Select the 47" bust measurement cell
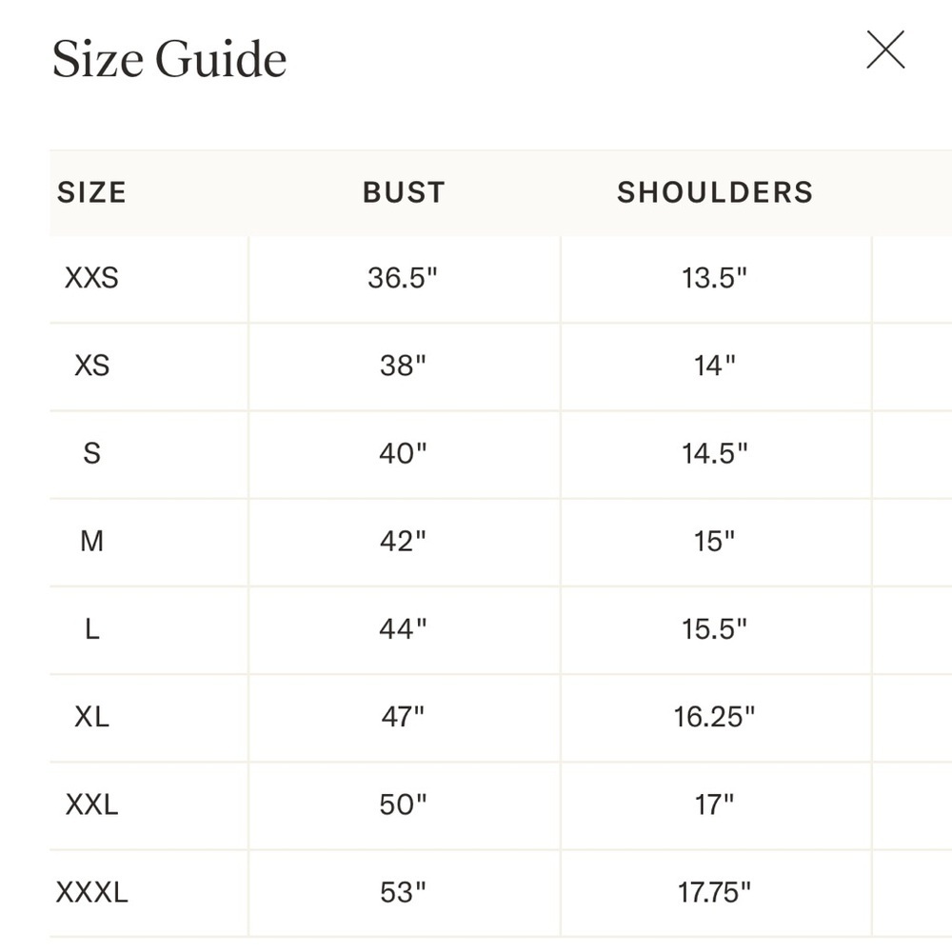952x952 pixels. coord(404,718)
